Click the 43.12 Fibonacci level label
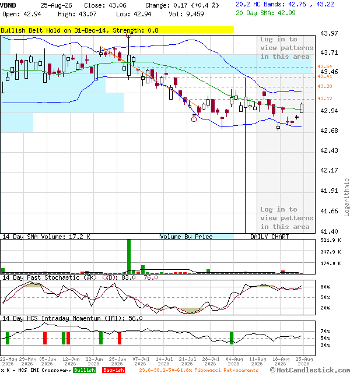The width and height of the screenshot is (350, 373). (x=325, y=98)
